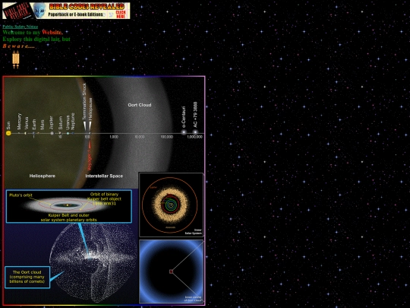Click the 'Oort Cloud' label in the diagram
This screenshot has width=410, height=308.
tap(140, 105)
